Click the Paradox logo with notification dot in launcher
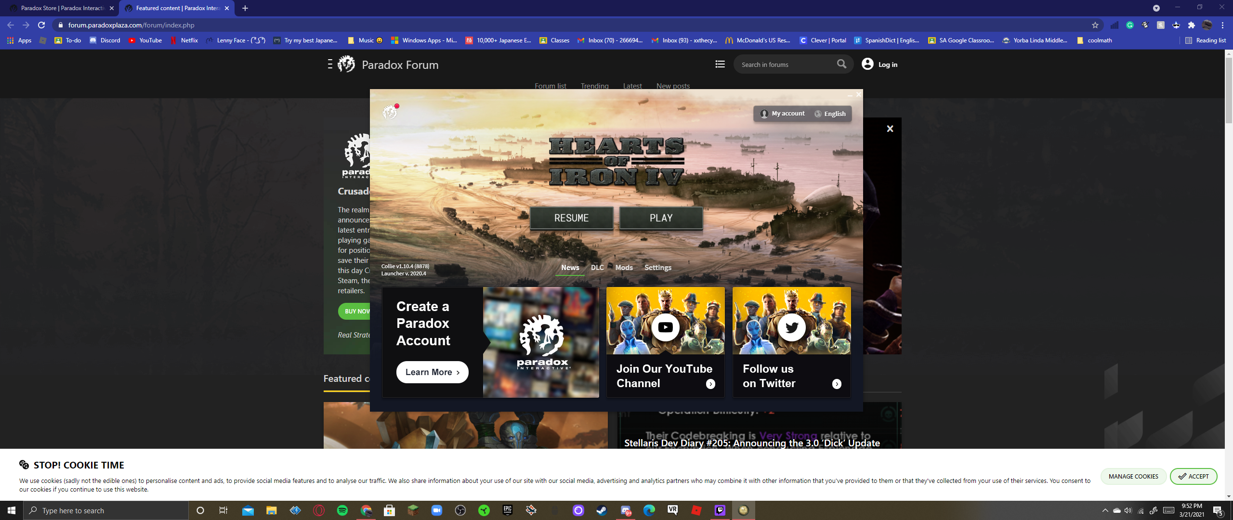The image size is (1233, 520). pyautogui.click(x=390, y=112)
